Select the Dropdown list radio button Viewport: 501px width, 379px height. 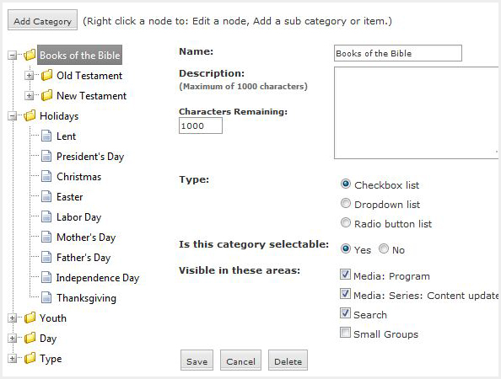pyautogui.click(x=346, y=203)
